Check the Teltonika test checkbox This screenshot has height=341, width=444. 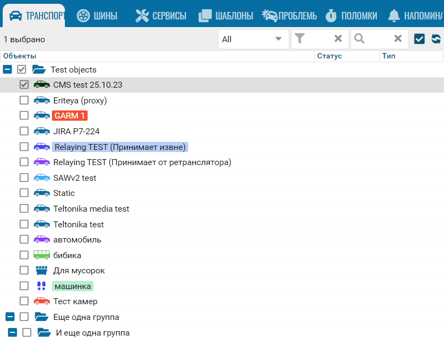pos(24,224)
